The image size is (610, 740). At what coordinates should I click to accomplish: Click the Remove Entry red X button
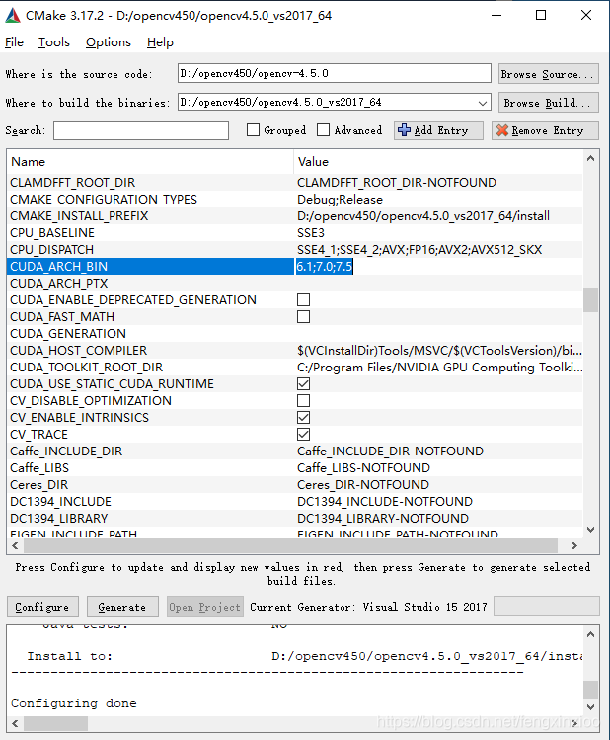pos(545,130)
